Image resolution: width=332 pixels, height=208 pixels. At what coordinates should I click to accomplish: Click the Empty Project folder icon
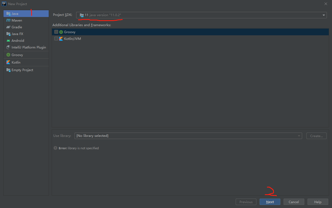[x=8, y=70]
